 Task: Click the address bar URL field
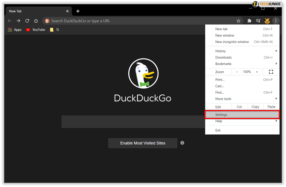point(142,21)
